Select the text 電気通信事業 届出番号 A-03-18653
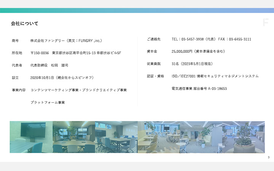 (199, 89)
